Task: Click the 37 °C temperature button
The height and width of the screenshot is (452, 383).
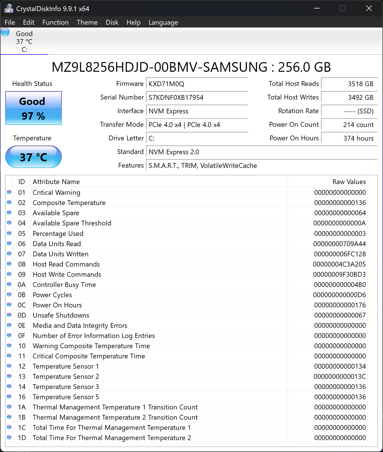Action: [34, 157]
